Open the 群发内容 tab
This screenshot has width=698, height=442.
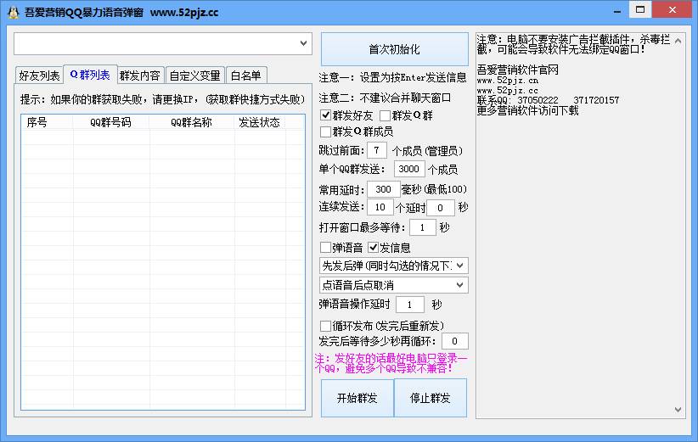(140, 76)
